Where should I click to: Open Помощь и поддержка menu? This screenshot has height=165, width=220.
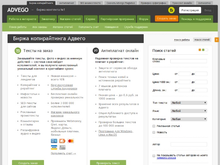196,19
